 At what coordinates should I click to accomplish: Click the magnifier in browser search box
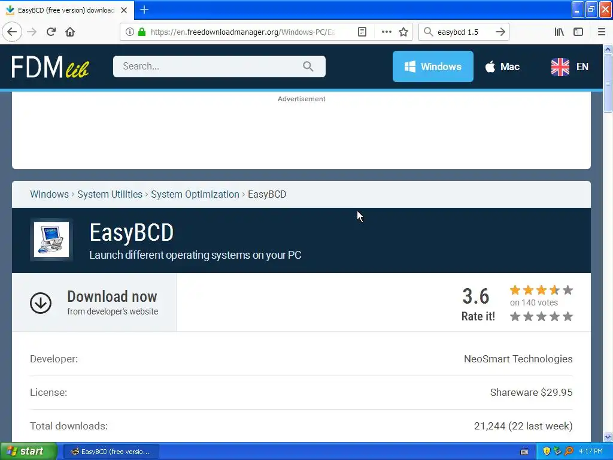(429, 32)
